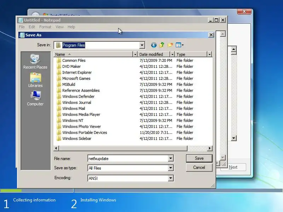This screenshot has height=212, width=283.
Task: Click the Notepad icon in Untitled title bar
Action: coord(21,20)
